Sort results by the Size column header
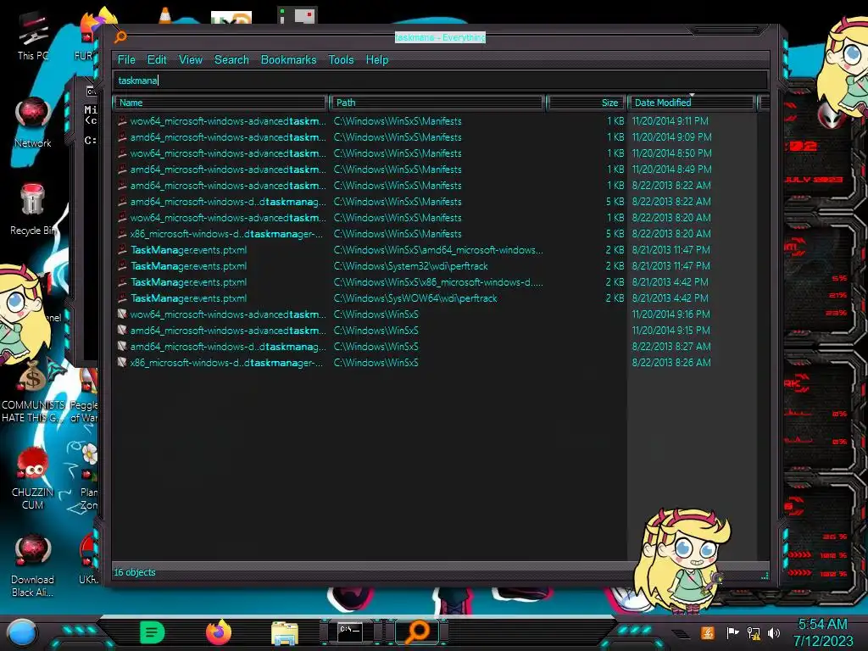The width and height of the screenshot is (868, 651). click(587, 103)
